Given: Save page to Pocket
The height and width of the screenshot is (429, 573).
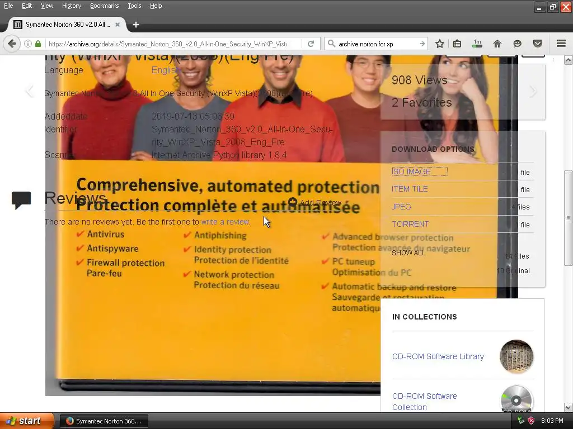Looking at the screenshot, I should tap(538, 44).
